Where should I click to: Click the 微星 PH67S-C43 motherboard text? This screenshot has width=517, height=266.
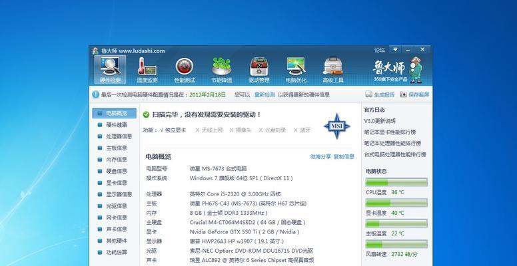(x=248, y=203)
